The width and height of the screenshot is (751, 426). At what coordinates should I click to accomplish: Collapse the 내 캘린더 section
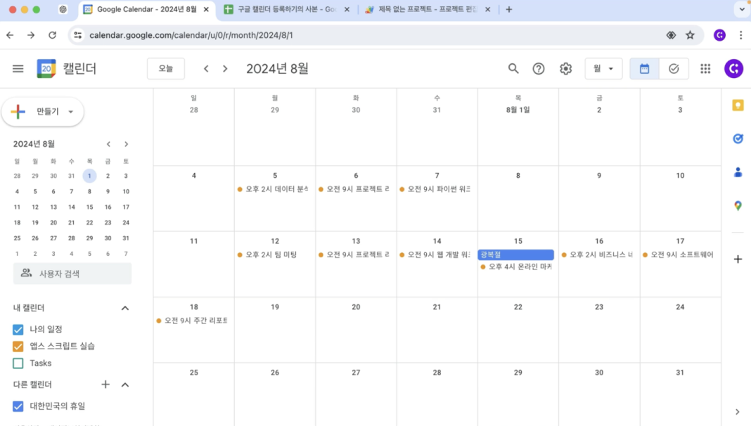coord(124,307)
